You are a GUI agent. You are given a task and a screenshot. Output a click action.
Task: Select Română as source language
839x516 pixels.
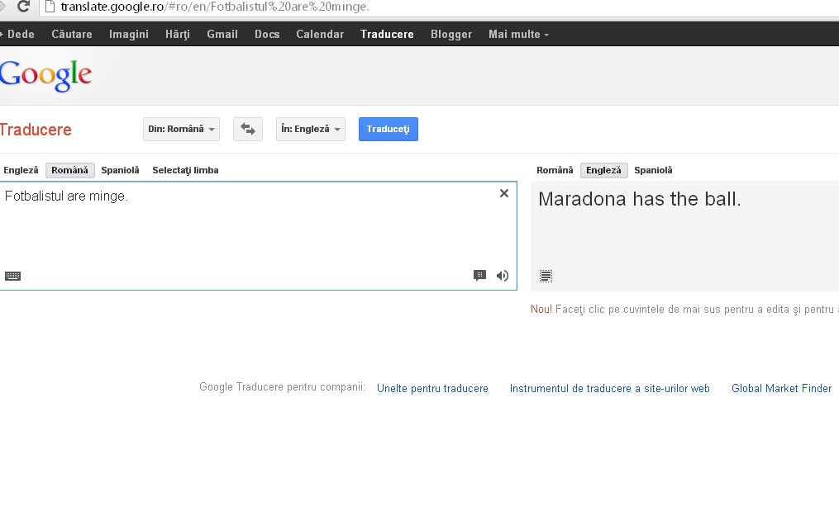[x=70, y=170]
